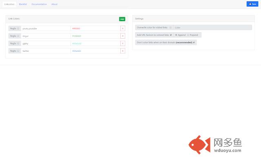This screenshot has height=163, width=261.
Task: Enable RegEx for the twitter rule
Action: pyautogui.click(x=18, y=51)
